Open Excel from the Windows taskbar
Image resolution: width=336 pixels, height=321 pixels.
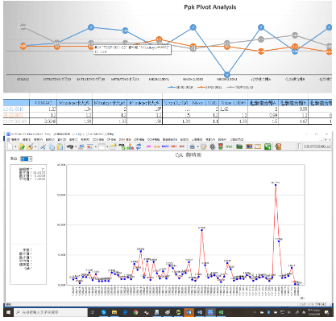[221, 312]
